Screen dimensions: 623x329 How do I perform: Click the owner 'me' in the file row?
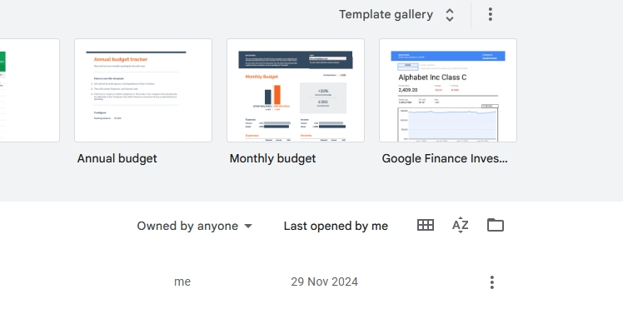(x=182, y=282)
